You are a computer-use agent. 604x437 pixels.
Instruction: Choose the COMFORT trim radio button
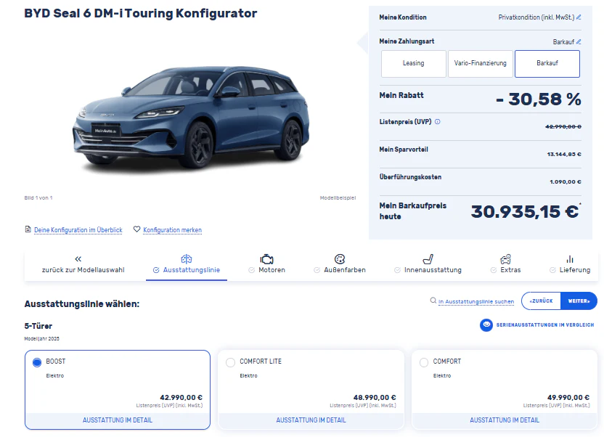(424, 362)
